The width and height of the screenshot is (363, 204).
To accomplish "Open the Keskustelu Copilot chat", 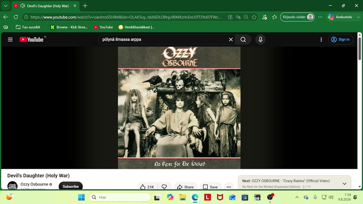I will click(340, 17).
